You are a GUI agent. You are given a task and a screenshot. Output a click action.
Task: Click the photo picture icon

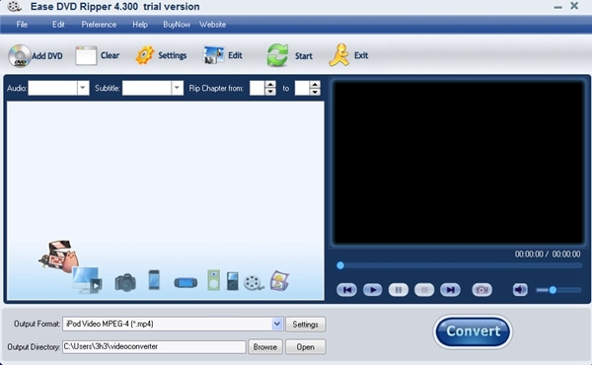click(279, 281)
